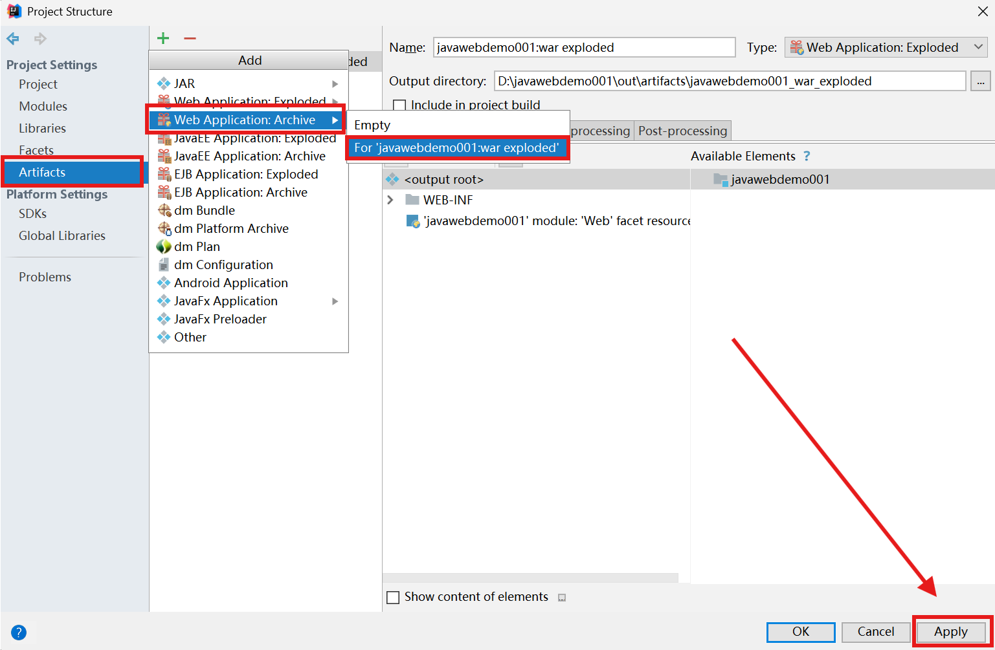Select javawebdemo001 in Available Elements
Screen dimensions: 995x650
click(842, 179)
